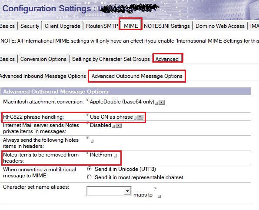Switch to the MIME tab
Viewport: 259px width, 210px height.
(131, 26)
